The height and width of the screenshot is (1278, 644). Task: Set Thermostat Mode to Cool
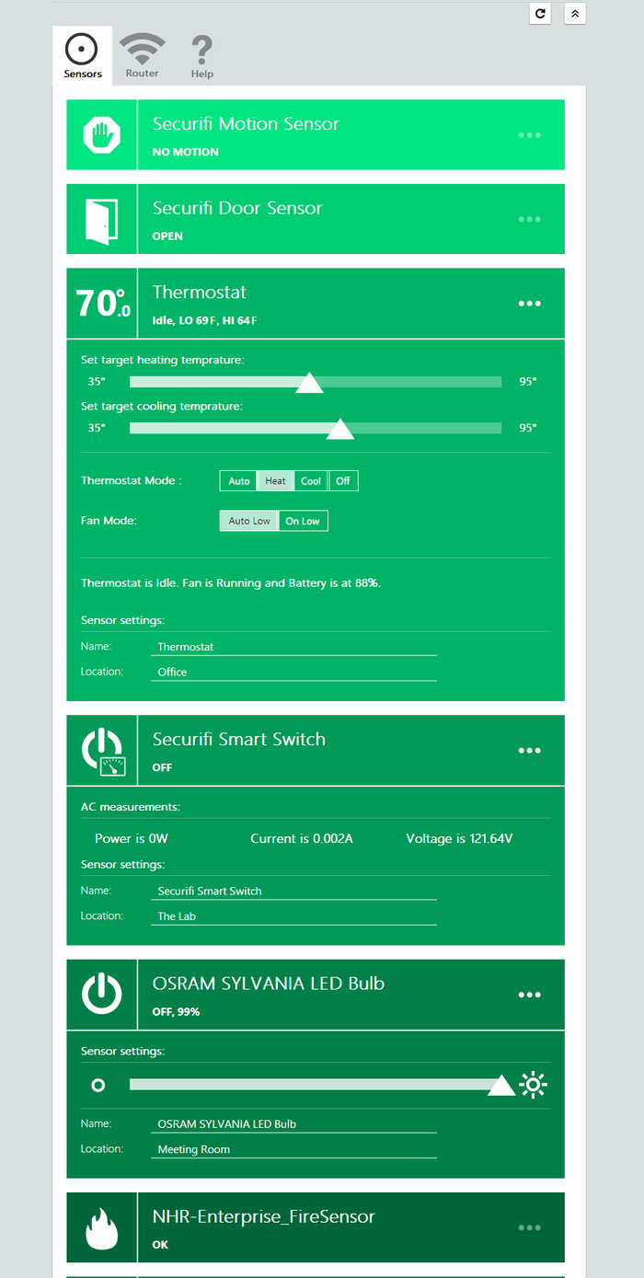[311, 481]
